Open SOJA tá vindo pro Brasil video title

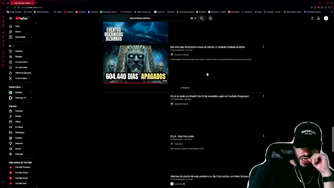pyautogui.click(x=210, y=96)
